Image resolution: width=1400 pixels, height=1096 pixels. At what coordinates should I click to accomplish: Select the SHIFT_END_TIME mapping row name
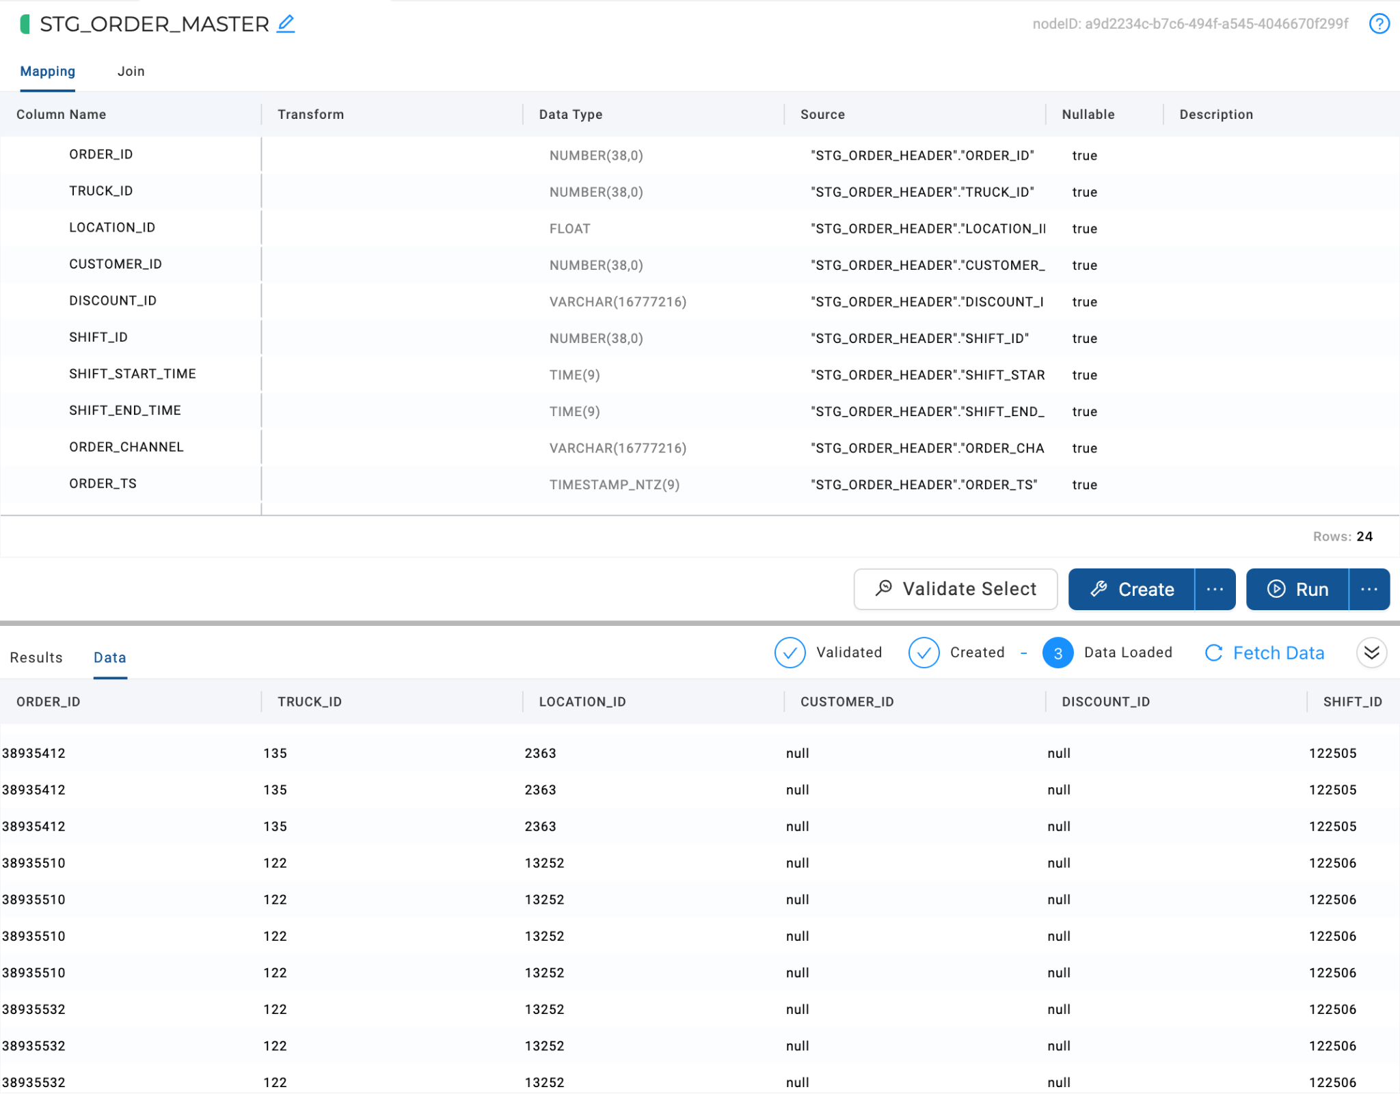pos(125,410)
